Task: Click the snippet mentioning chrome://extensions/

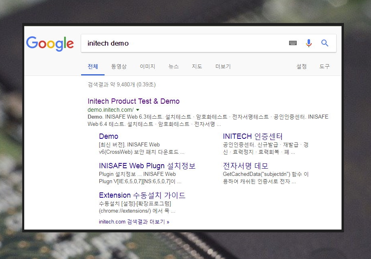Action: 137,207
